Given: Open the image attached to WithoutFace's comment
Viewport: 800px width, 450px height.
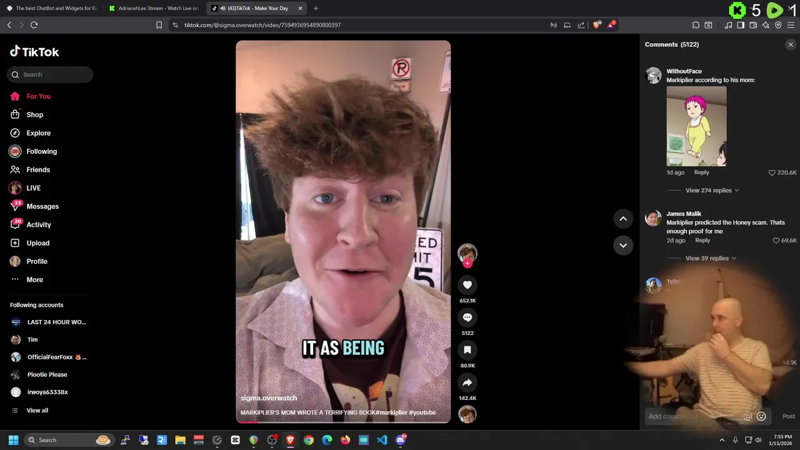Looking at the screenshot, I should [x=696, y=126].
